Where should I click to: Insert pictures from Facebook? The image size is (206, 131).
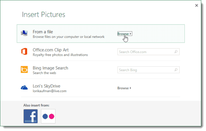(x=30, y=116)
